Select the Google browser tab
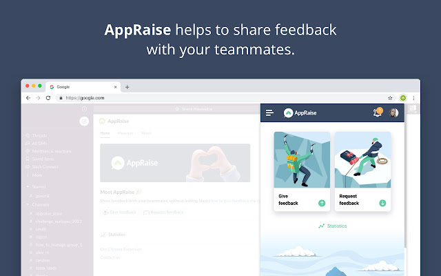The image size is (441, 276). point(83,87)
